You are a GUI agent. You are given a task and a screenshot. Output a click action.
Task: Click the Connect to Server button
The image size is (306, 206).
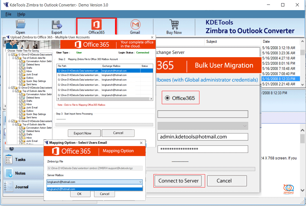click(x=178, y=181)
